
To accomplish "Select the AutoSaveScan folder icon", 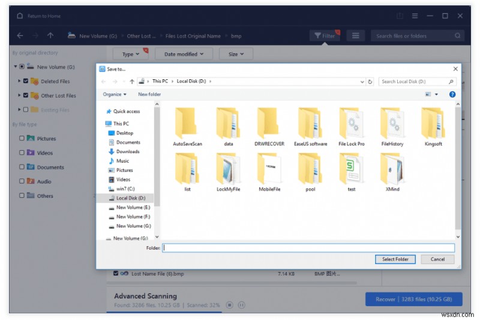I will [187, 123].
